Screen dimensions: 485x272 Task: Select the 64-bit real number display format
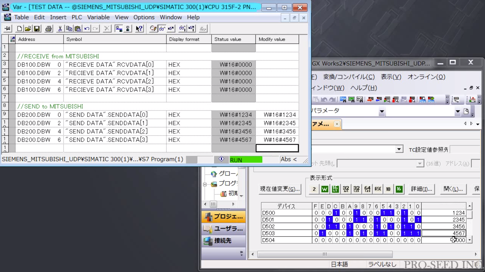367,189
